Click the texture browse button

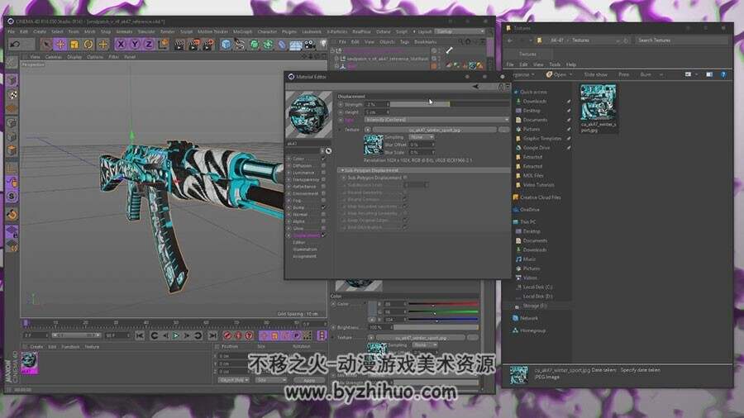pos(503,130)
